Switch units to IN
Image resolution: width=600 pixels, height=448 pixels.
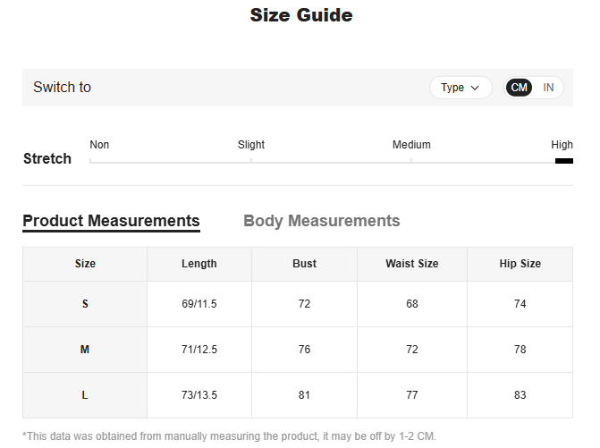coord(548,88)
